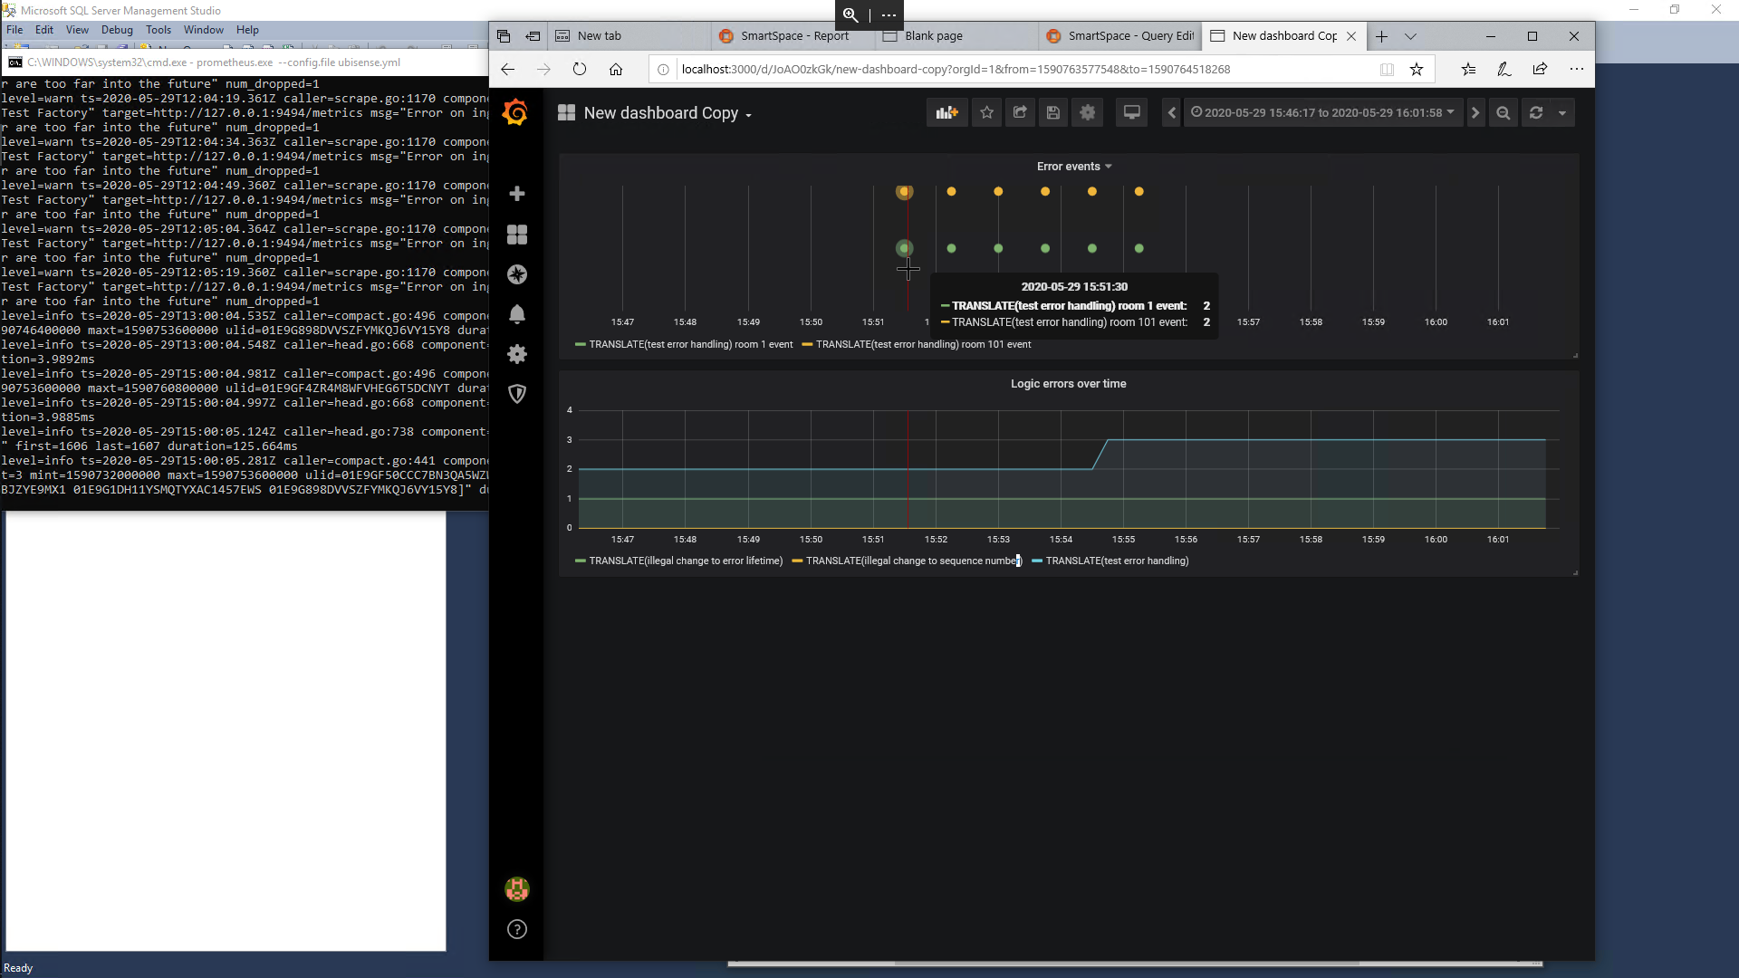This screenshot has width=1739, height=978.
Task: Mark dashboard as favorite with star
Action: pos(987,112)
